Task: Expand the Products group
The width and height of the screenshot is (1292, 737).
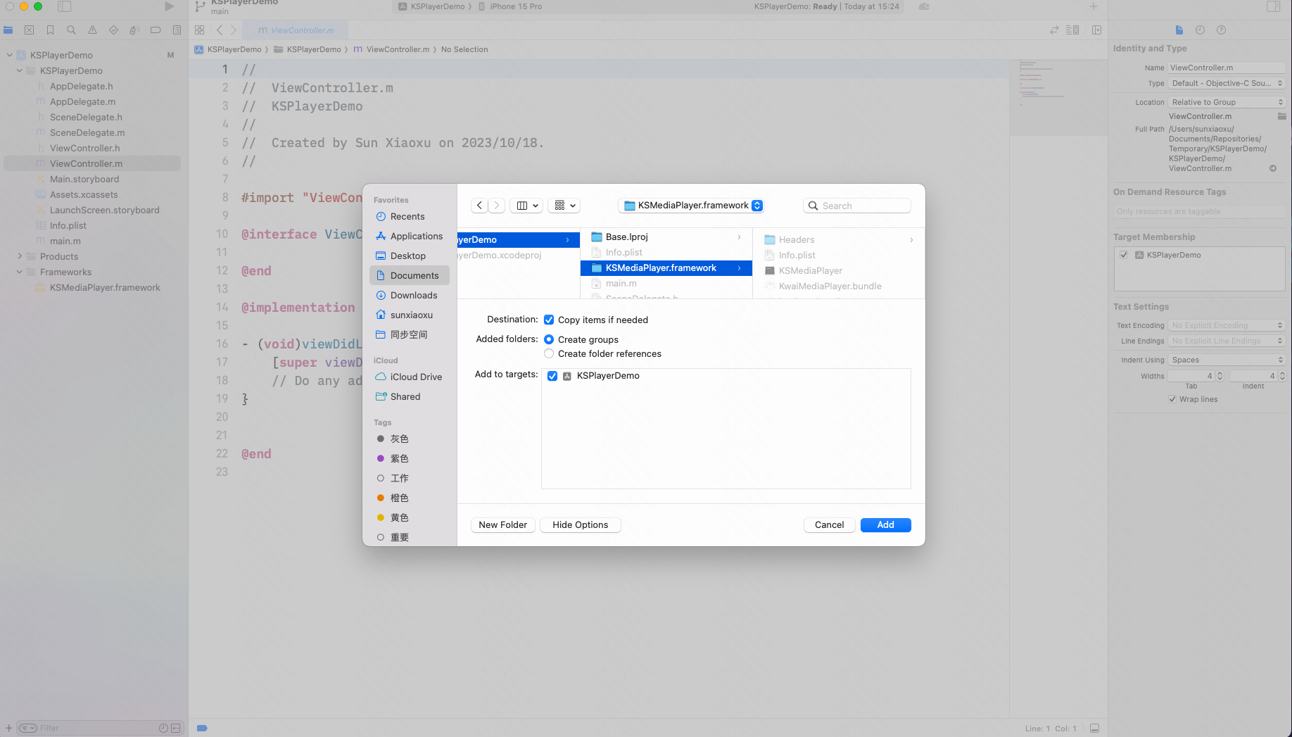Action: click(20, 256)
